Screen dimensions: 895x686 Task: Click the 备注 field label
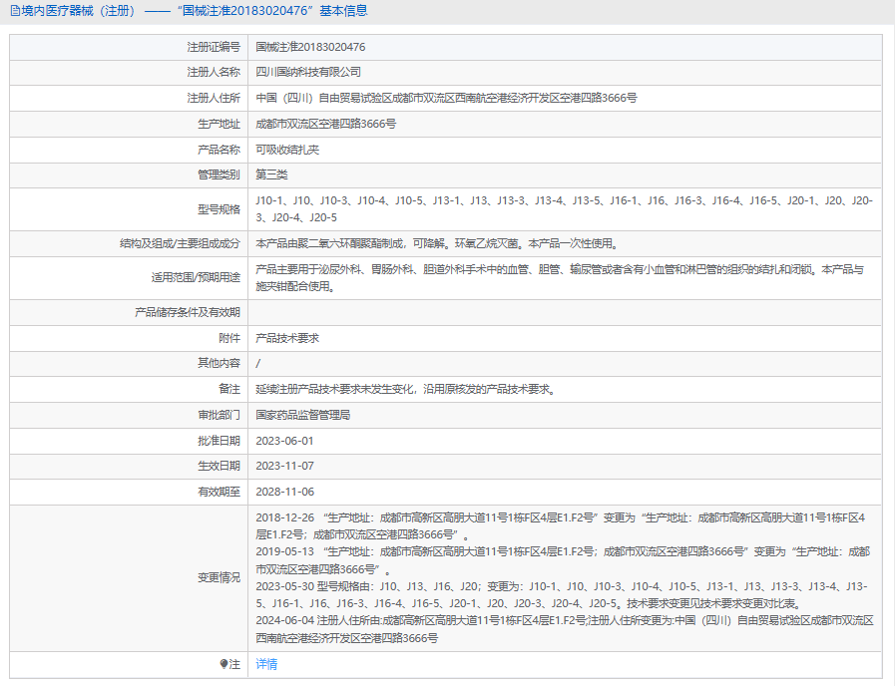pyautogui.click(x=229, y=390)
